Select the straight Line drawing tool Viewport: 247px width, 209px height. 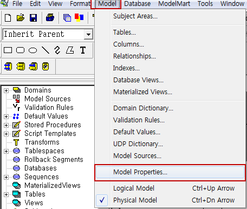[x=45, y=50]
